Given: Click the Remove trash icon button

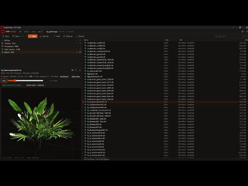Looking at the screenshot, I should (x=64, y=36).
